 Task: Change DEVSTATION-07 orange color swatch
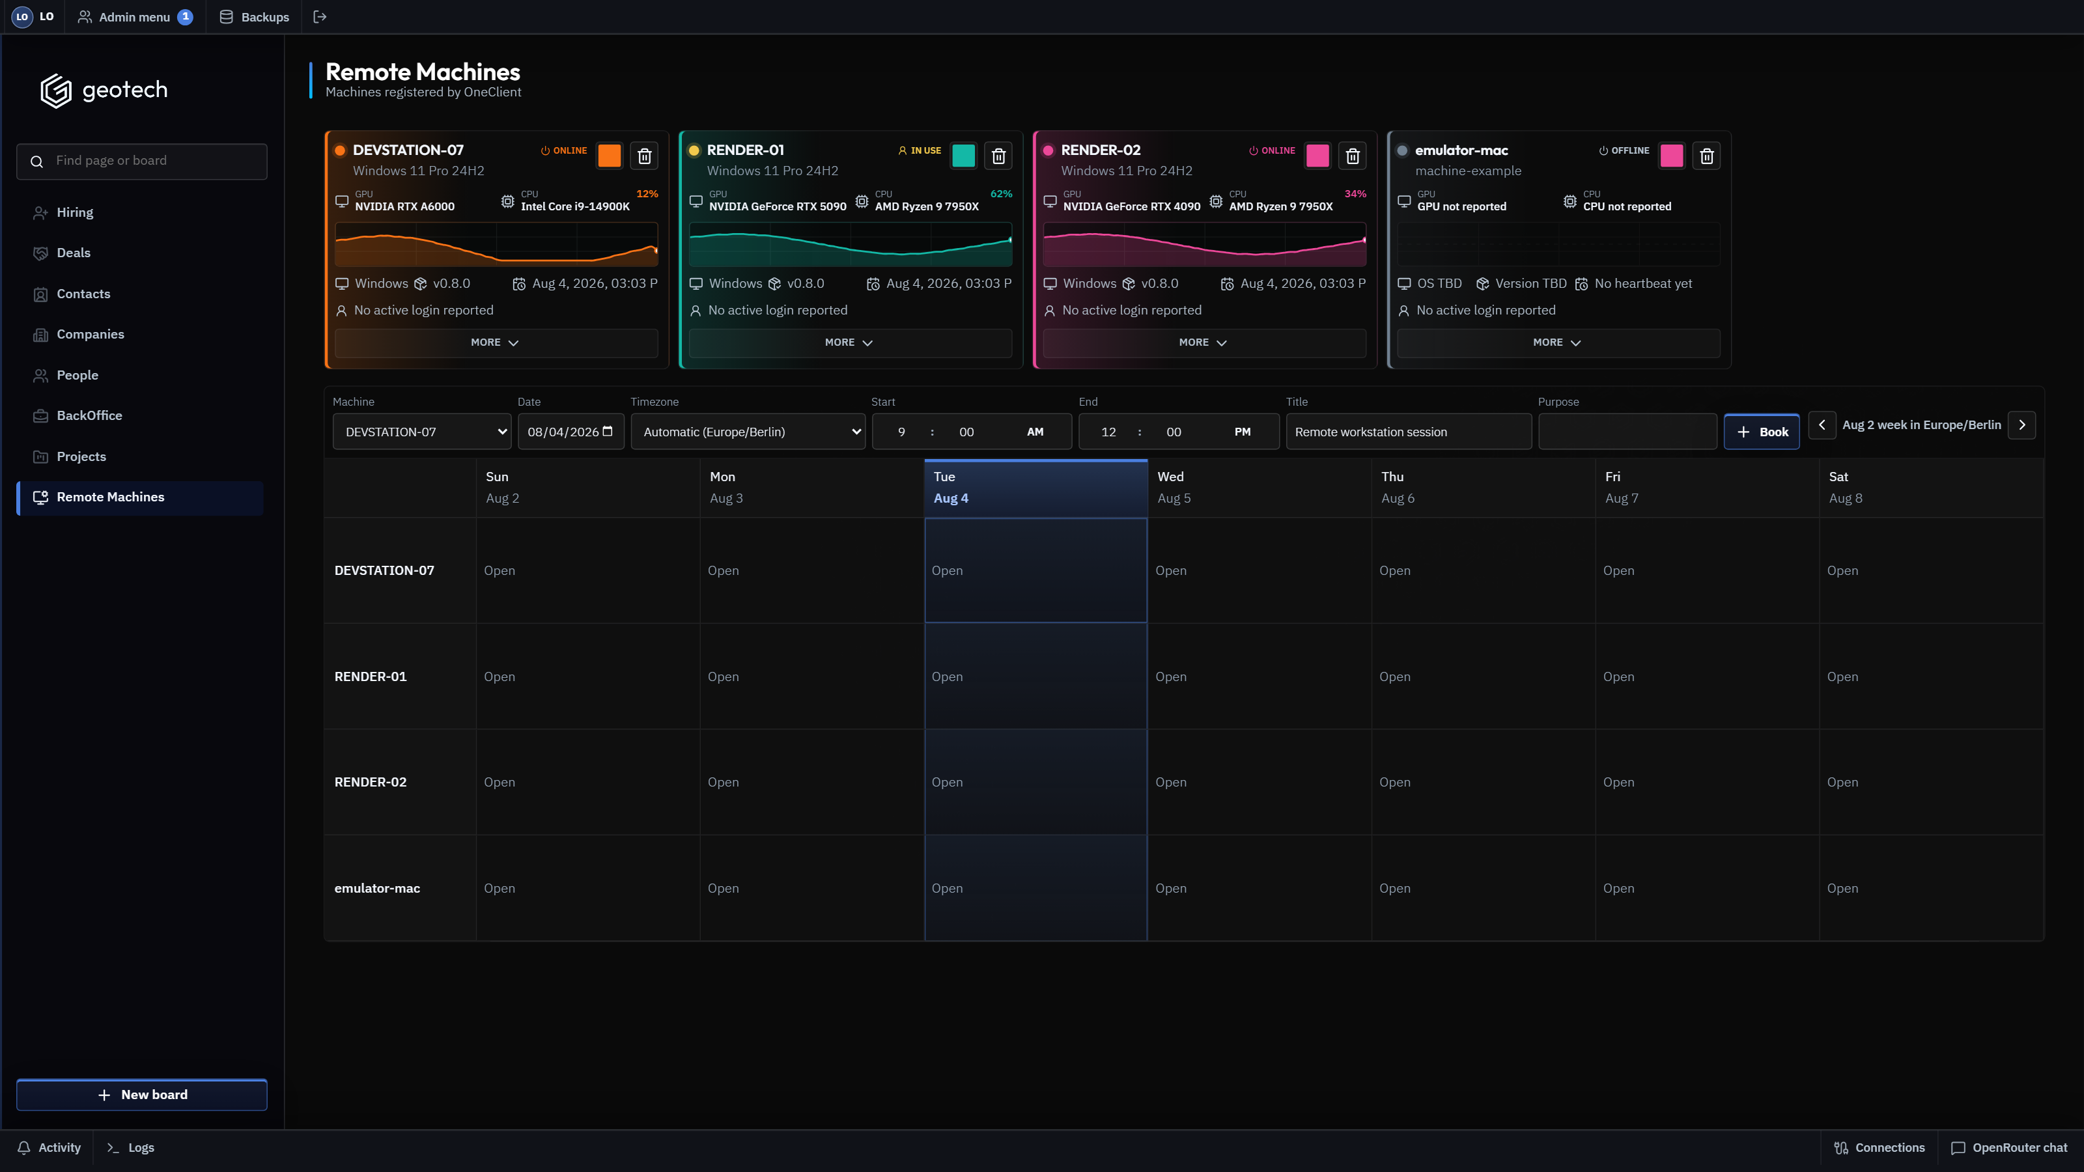point(609,156)
